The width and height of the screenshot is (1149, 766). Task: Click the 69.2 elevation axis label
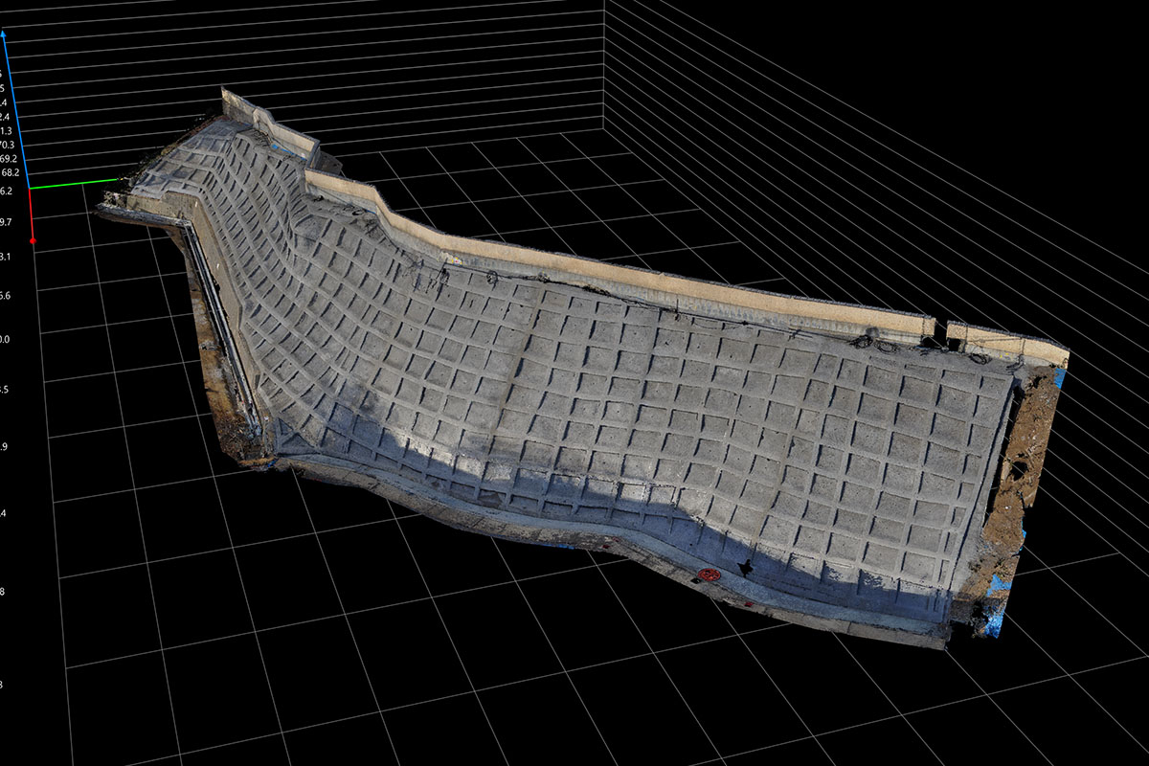[x=9, y=158]
